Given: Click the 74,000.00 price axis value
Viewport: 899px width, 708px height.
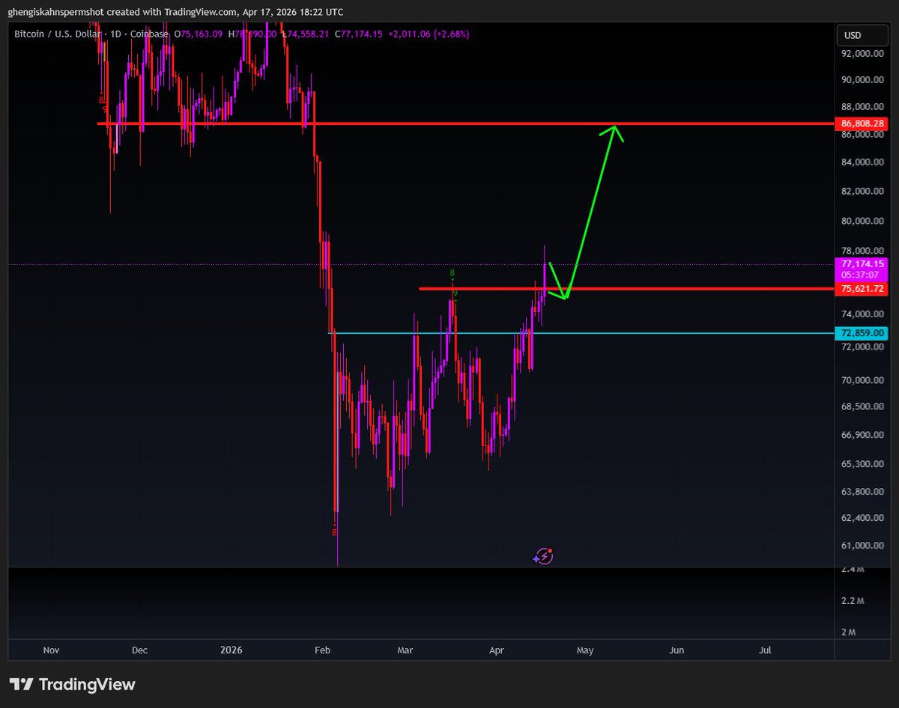Looking at the screenshot, I should point(863,314).
